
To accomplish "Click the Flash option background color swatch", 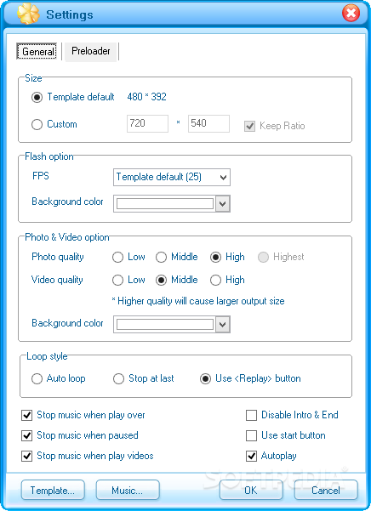I will pyautogui.click(x=165, y=204).
